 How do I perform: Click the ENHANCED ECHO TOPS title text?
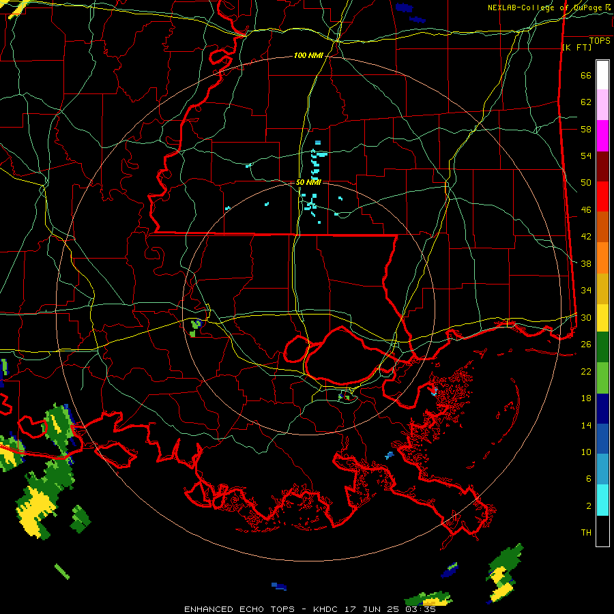[x=239, y=609]
